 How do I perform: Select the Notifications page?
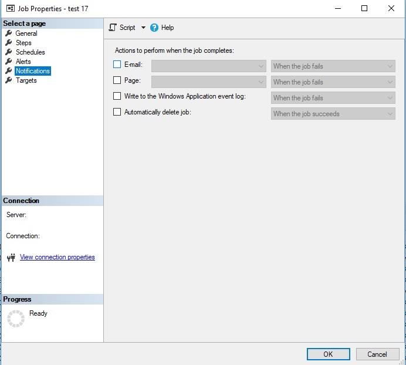[x=33, y=71]
